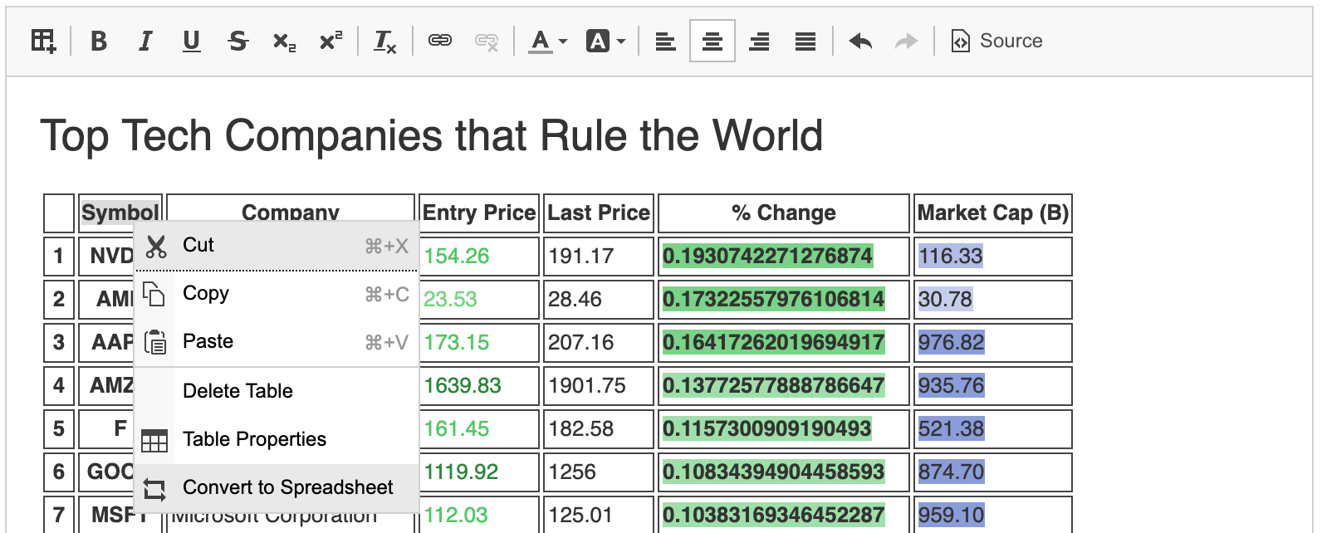Click last price cell 207.16
1322x533 pixels.
point(599,343)
